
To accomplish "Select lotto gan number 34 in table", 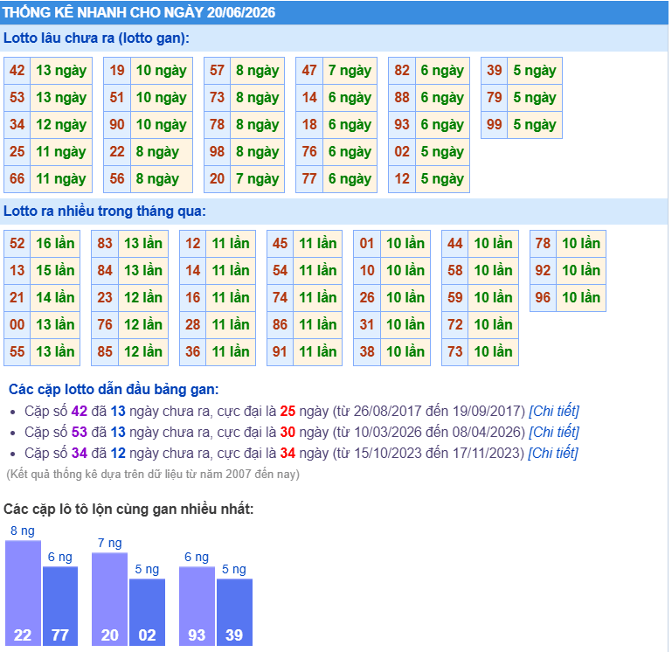I will 17,125.
